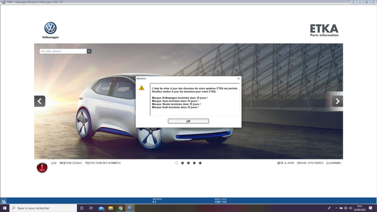377x212 pixels.
Task: Open File Explorer from the taskbar
Action: tap(111, 208)
